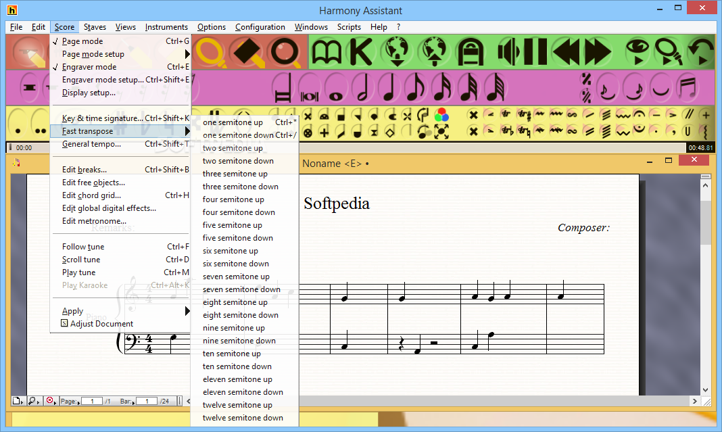Choose twelve semitone up
The image size is (722, 432).
tap(245, 405)
